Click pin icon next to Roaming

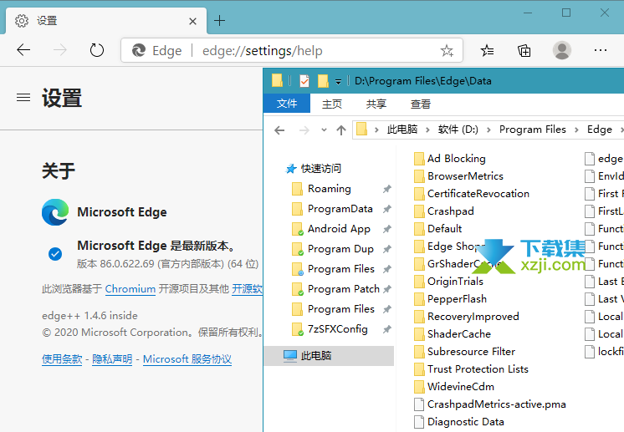tap(386, 189)
